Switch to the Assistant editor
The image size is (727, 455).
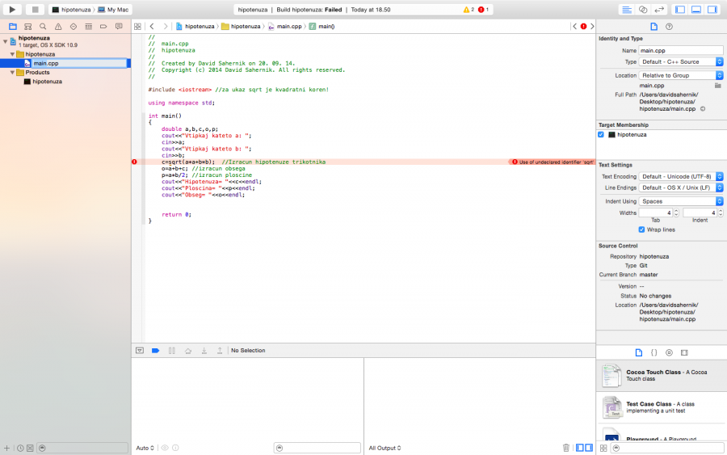point(643,9)
